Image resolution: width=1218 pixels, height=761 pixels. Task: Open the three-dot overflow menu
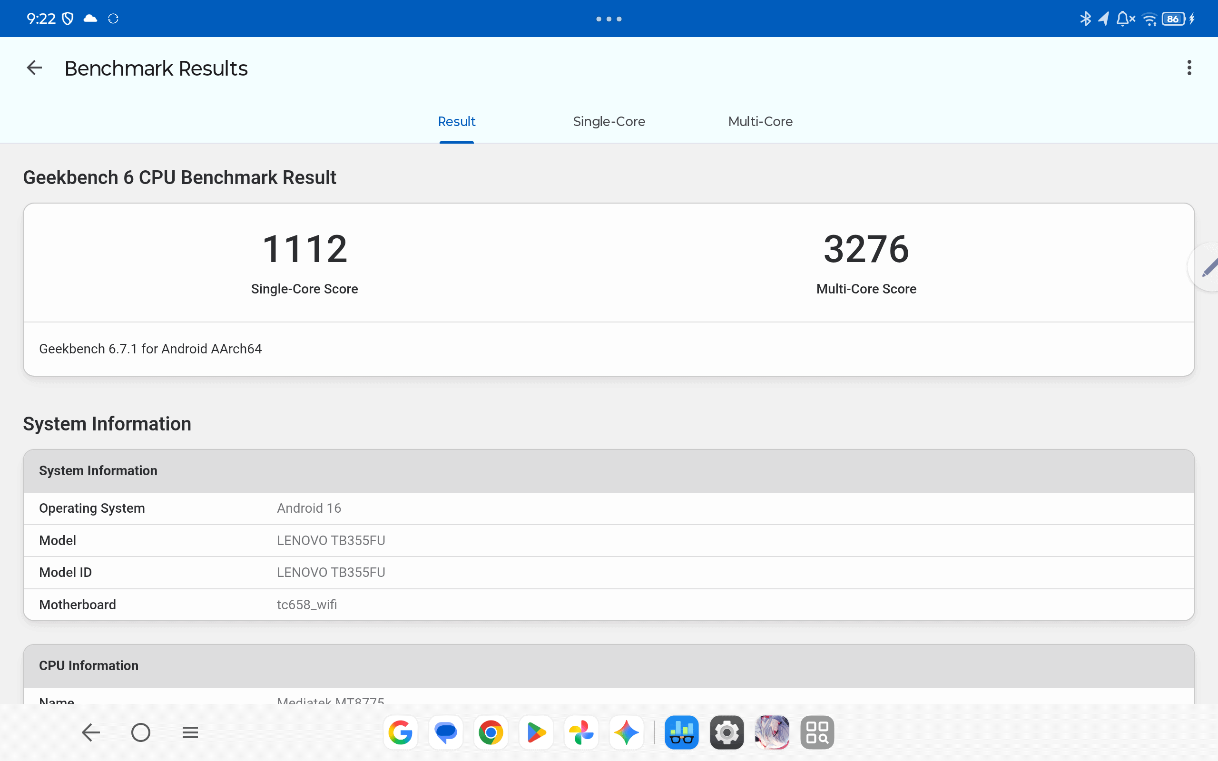[x=1189, y=68]
